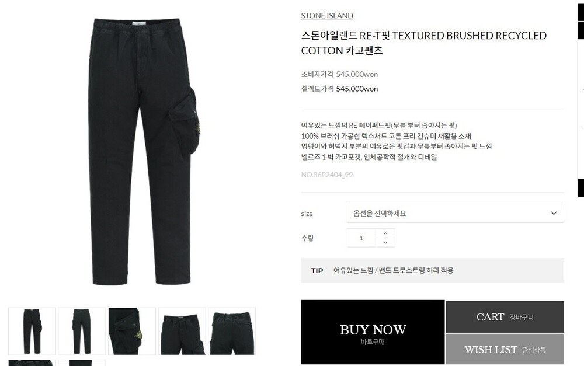The image size is (584, 366).
Task: Click the size dropdown chevron arrow
Action: point(554,213)
